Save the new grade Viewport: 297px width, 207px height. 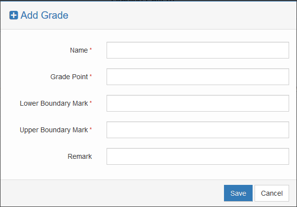point(238,193)
